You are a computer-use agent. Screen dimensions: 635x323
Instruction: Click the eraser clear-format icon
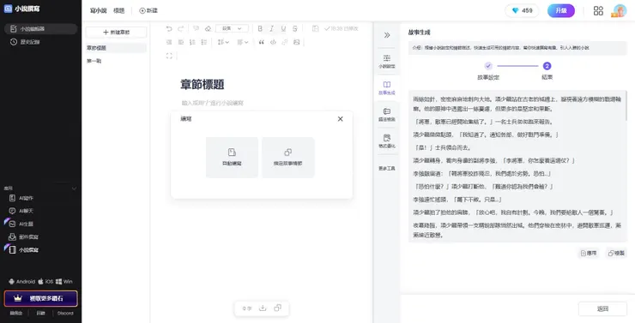[208, 29]
